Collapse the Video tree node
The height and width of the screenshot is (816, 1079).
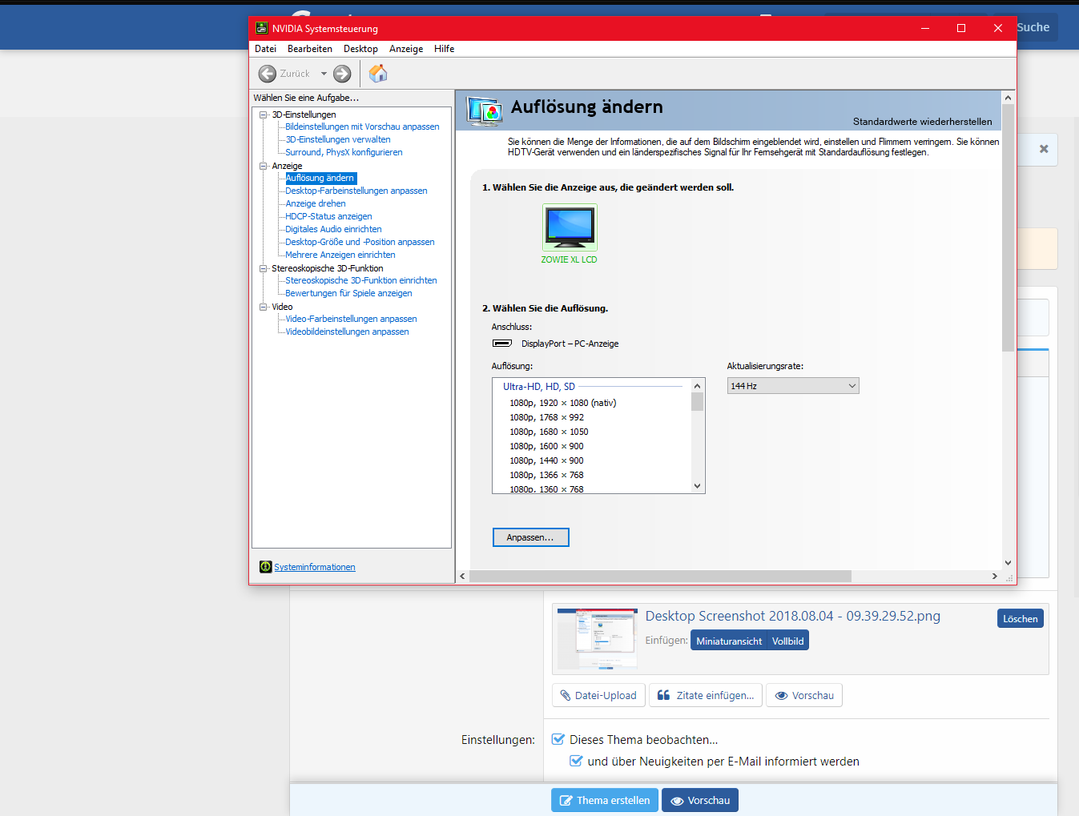[263, 307]
